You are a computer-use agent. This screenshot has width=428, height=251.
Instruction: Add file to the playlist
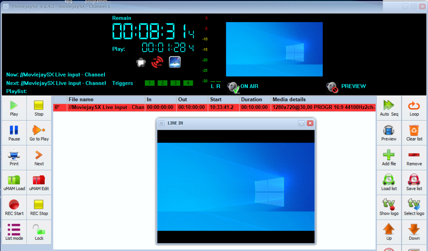coord(389,158)
